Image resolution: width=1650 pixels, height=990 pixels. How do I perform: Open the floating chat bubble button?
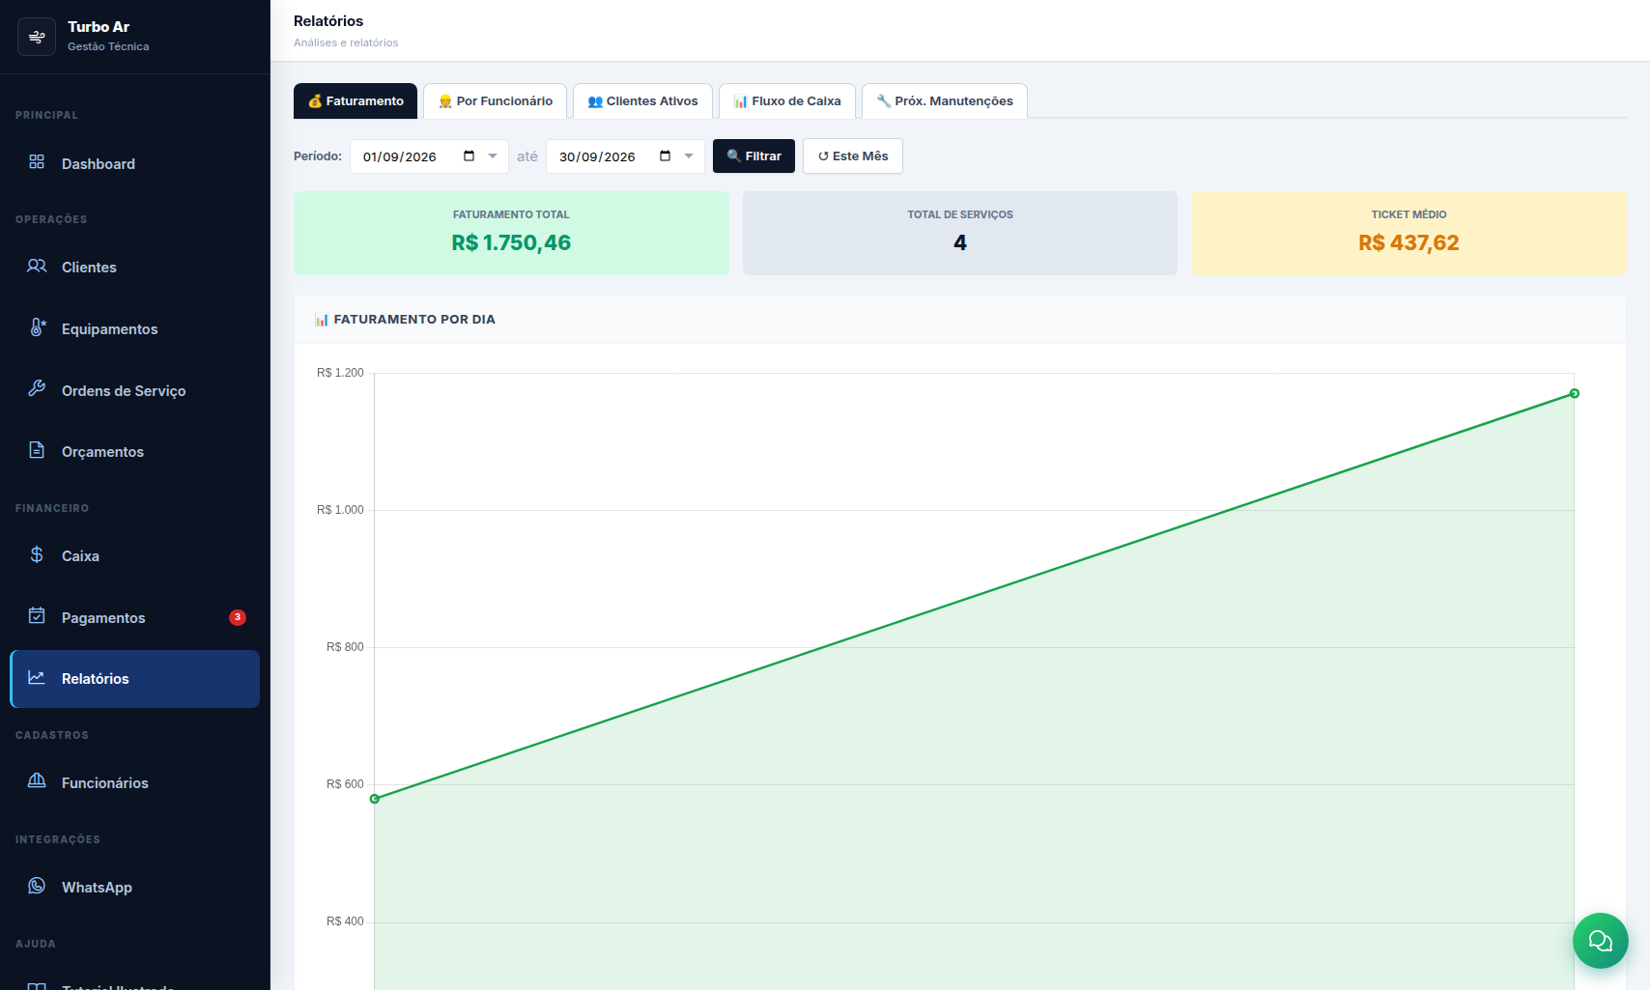click(1601, 941)
